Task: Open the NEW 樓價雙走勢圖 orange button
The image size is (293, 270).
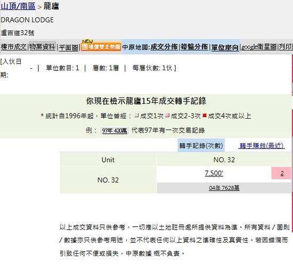Action: pos(101,47)
